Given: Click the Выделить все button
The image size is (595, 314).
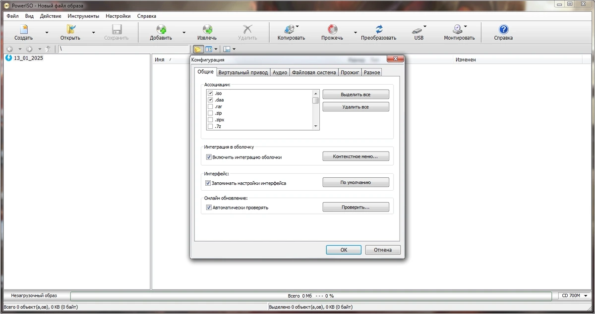Looking at the screenshot, I should click(356, 94).
